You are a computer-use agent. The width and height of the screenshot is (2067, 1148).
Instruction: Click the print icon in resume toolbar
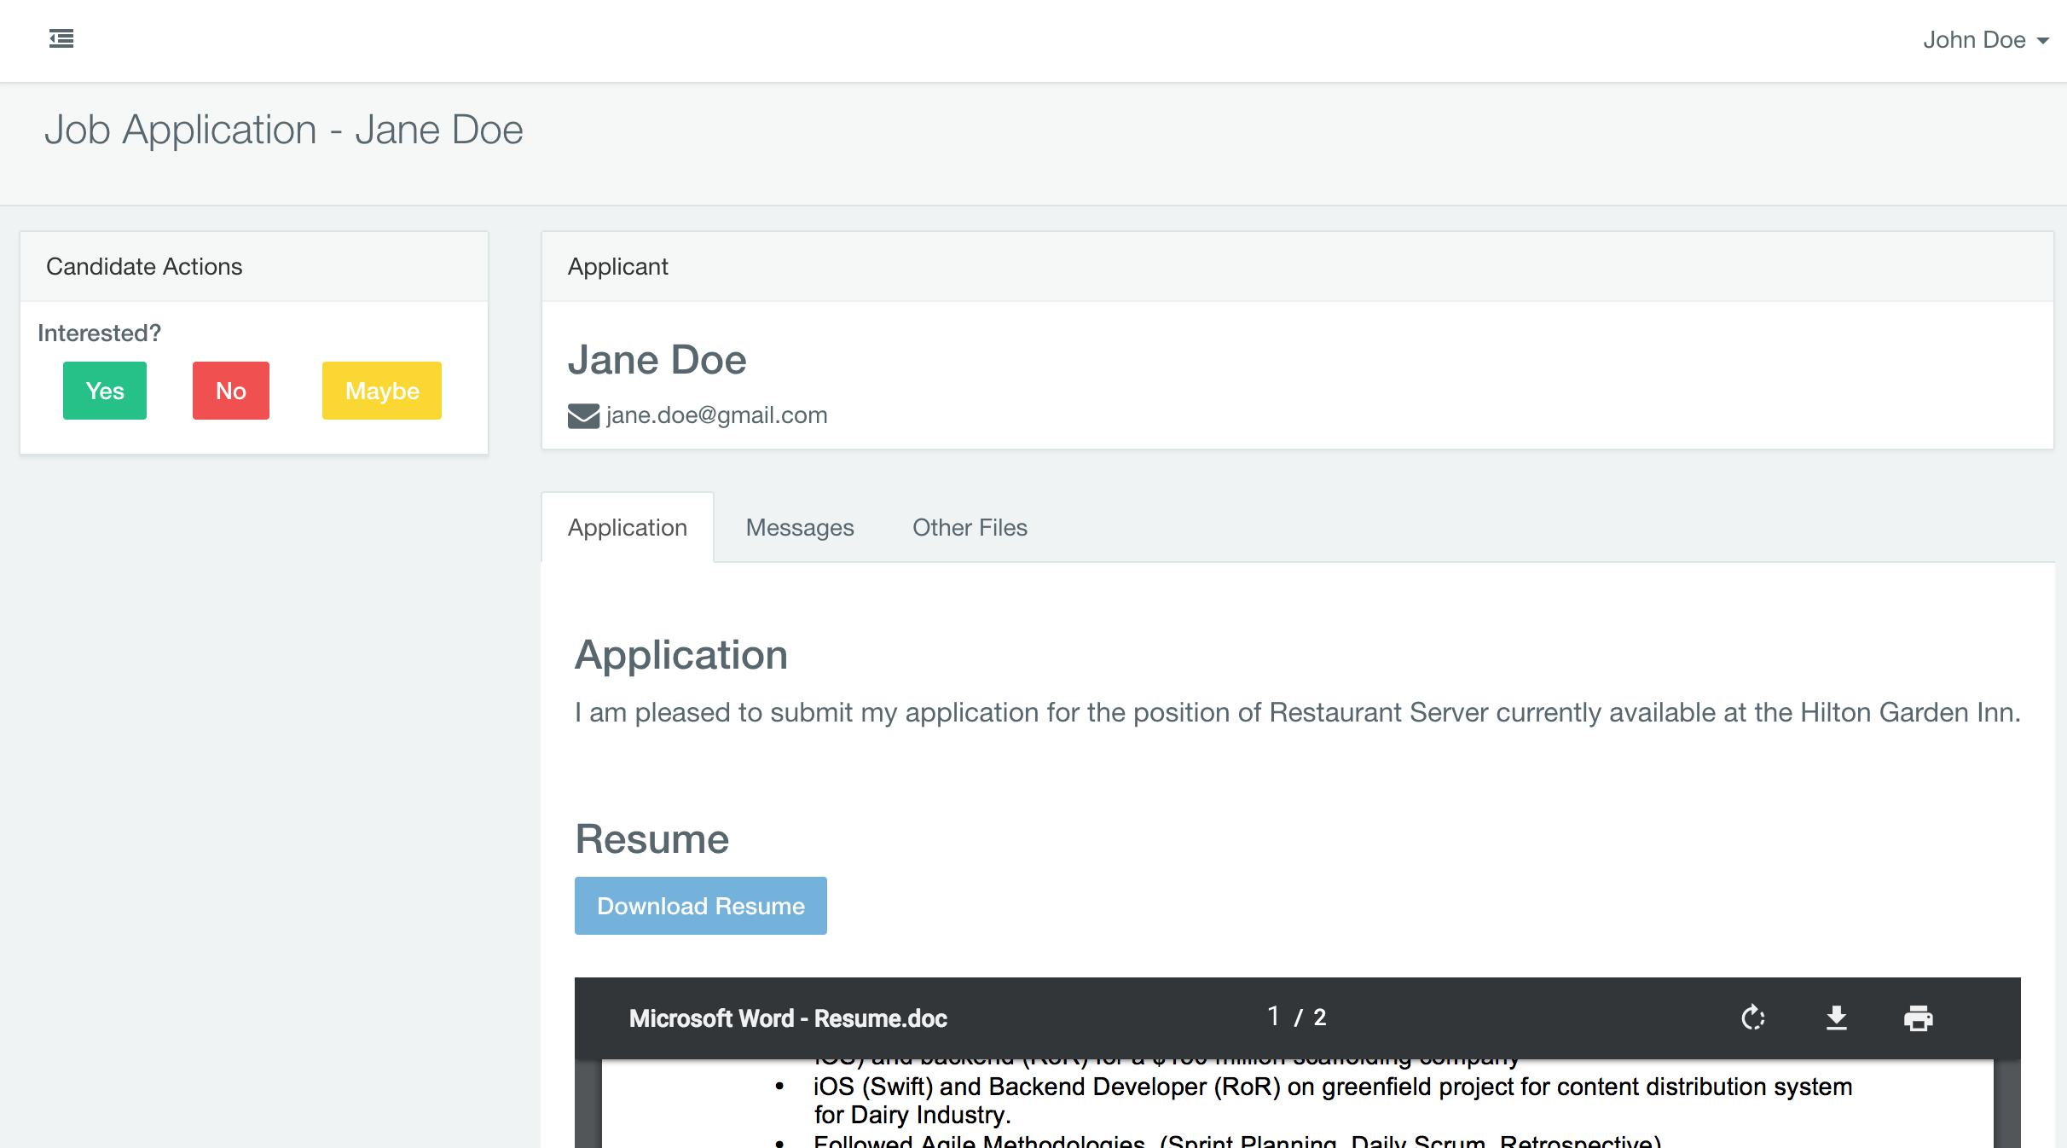(x=1917, y=1018)
